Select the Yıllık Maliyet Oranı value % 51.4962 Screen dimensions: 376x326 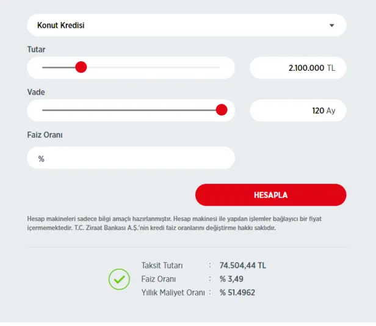(237, 292)
